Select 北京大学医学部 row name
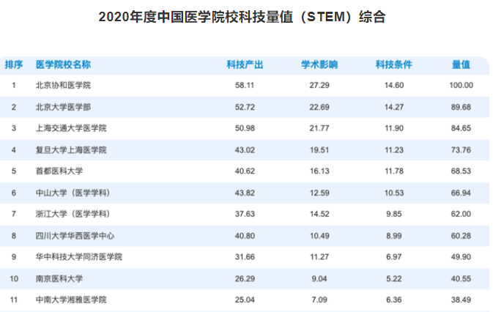Viewport: 493px width, 312px height. click(x=63, y=107)
